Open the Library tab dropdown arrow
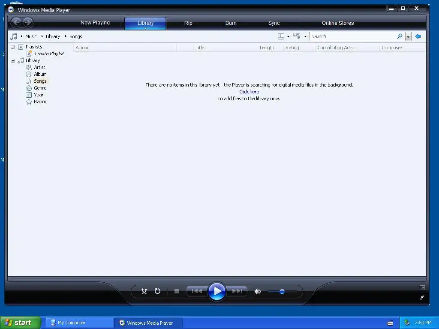The width and height of the screenshot is (439, 329). pyautogui.click(x=146, y=28)
